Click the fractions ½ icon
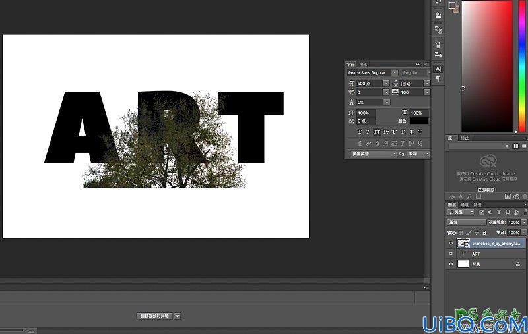 pos(420,144)
